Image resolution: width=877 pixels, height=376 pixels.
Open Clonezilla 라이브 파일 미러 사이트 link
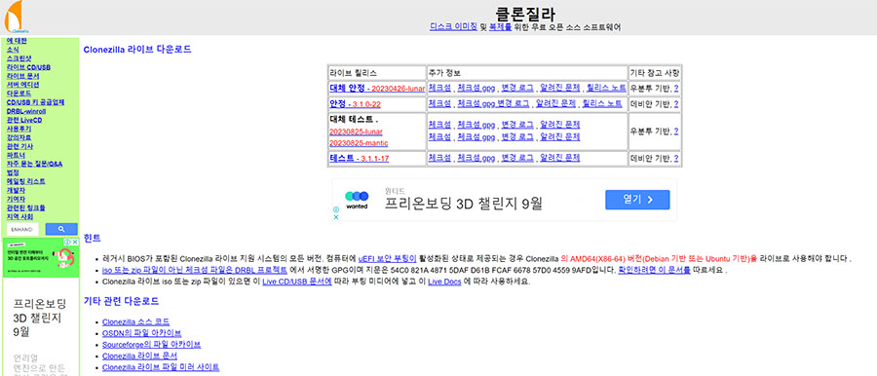(161, 367)
